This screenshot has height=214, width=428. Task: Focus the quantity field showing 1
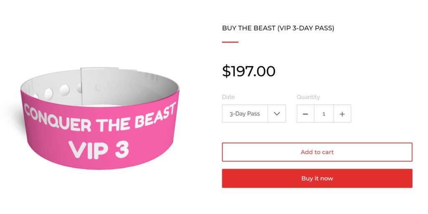point(324,114)
